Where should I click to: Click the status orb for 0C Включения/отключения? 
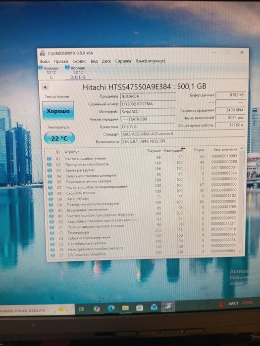coord(52,211)
